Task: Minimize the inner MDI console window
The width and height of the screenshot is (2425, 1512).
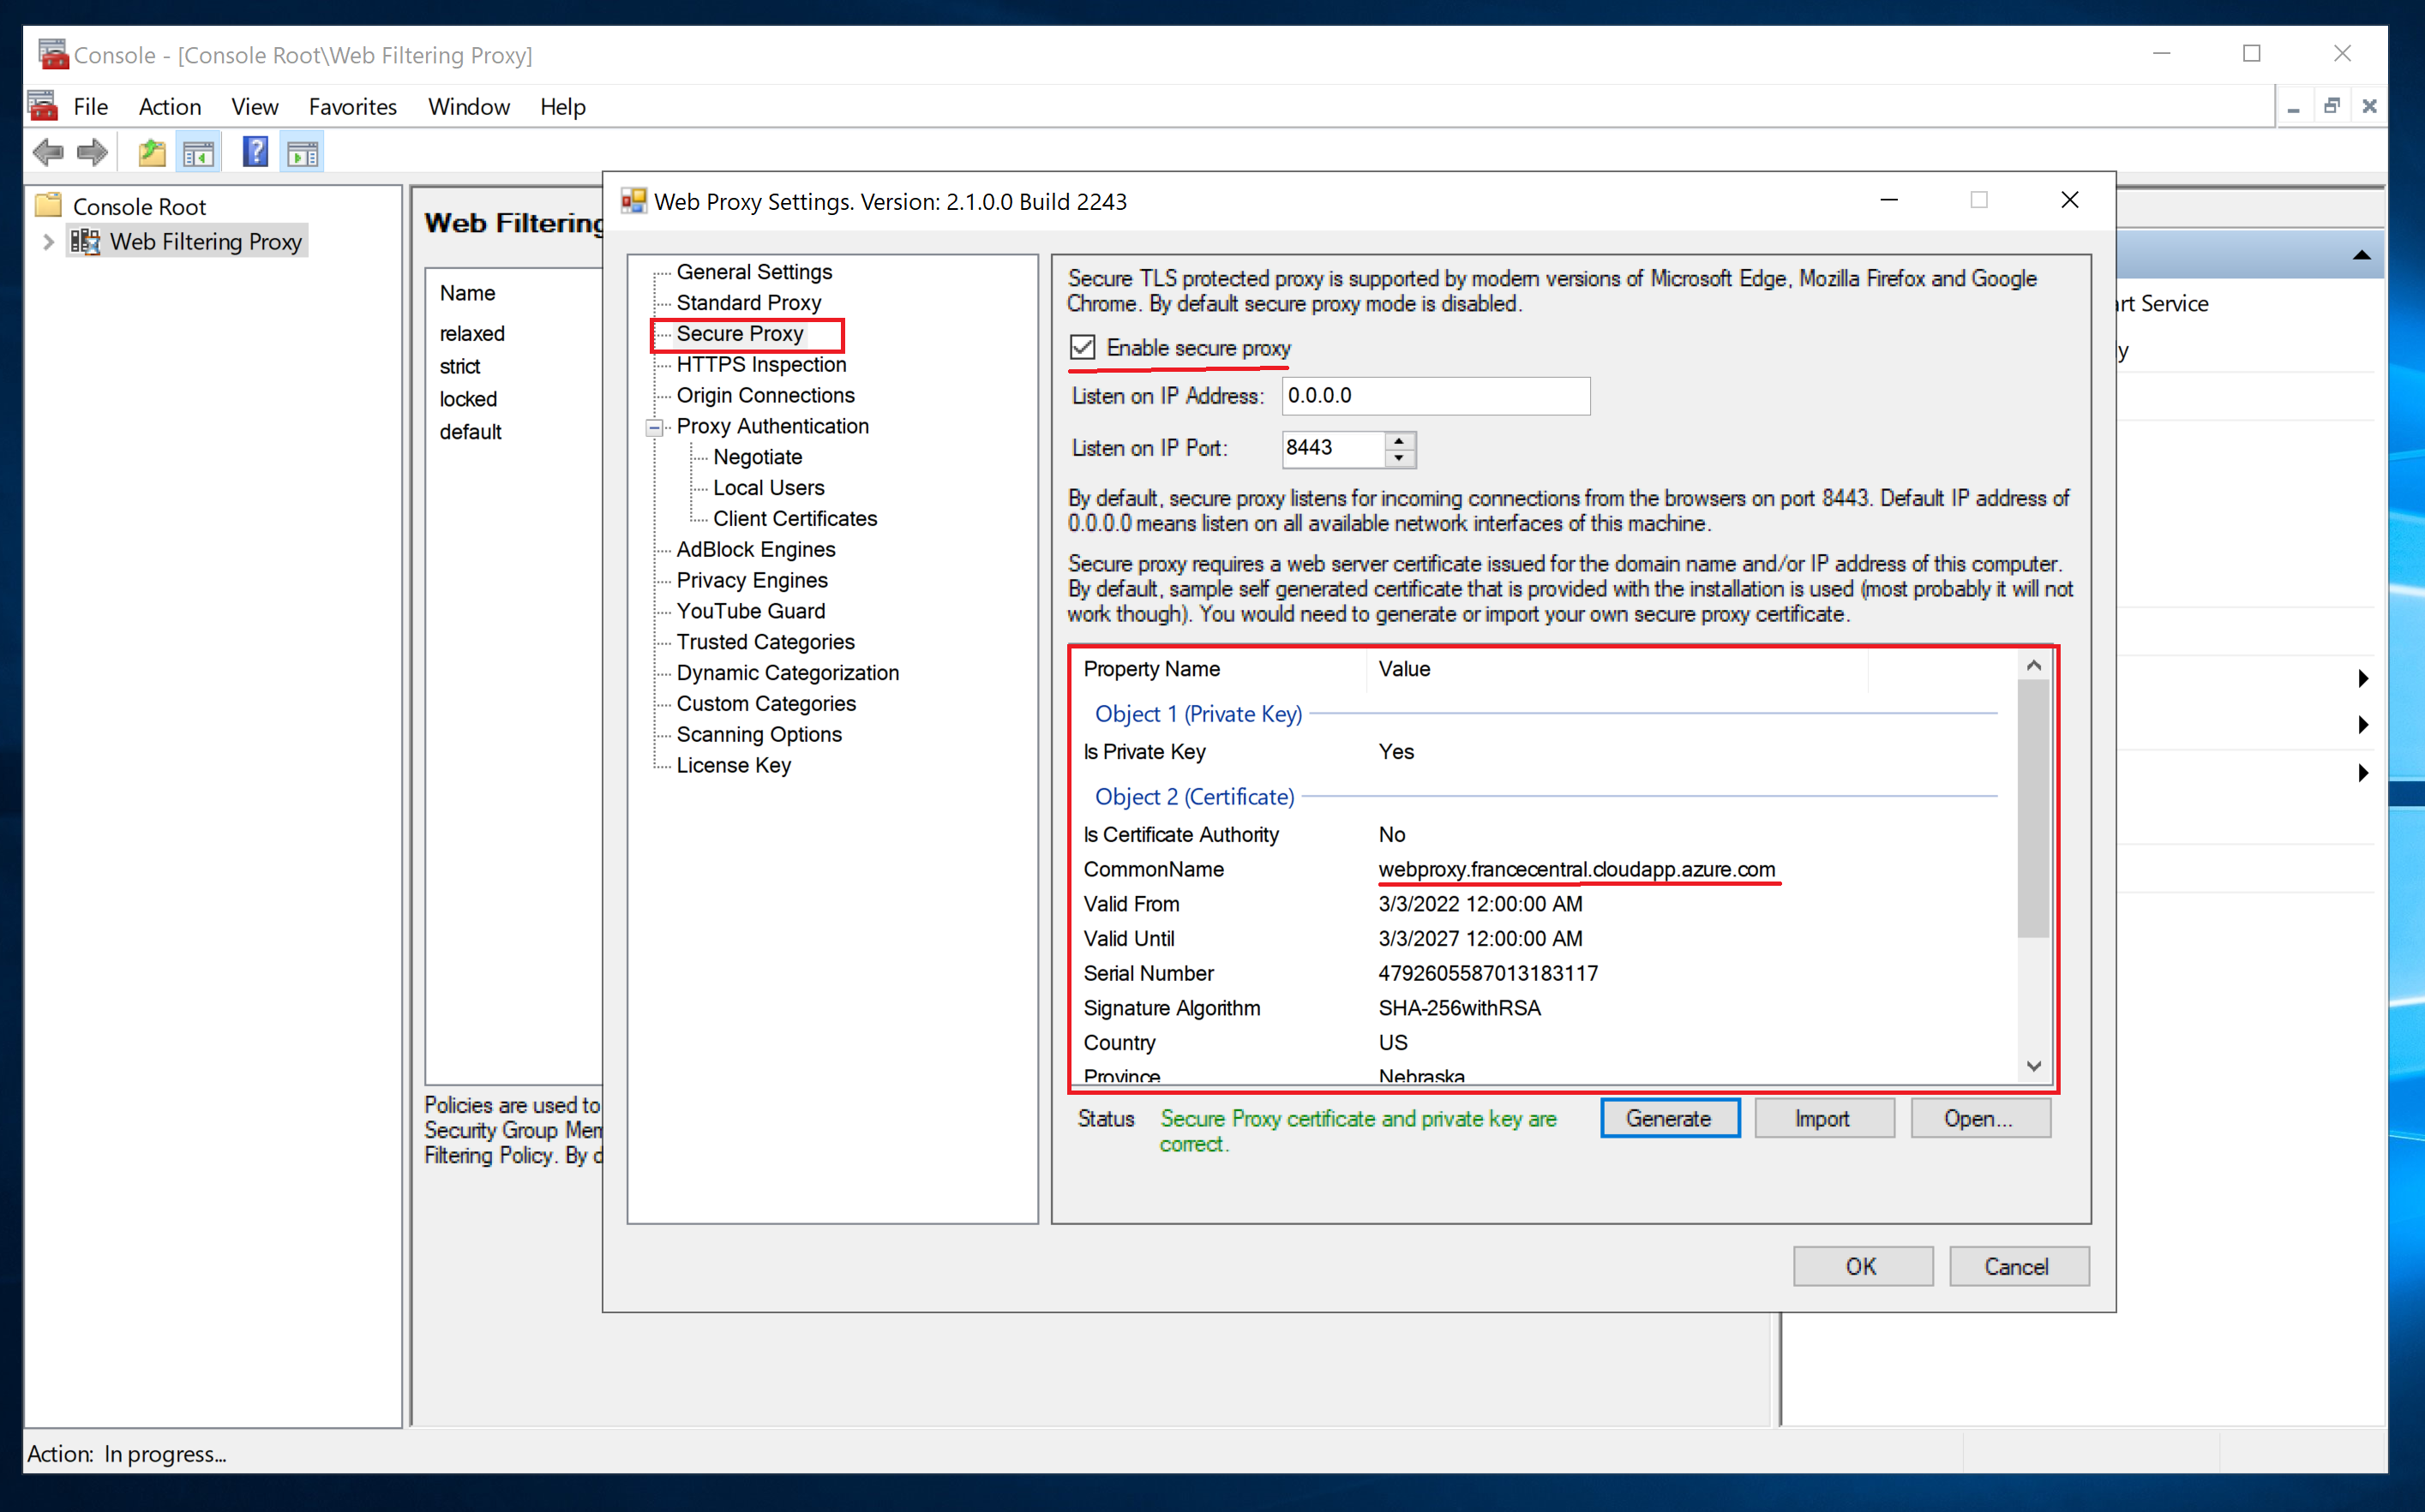Action: pos(2293,106)
